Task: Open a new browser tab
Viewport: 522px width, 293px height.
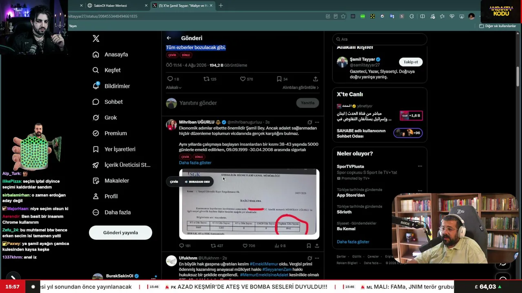Action: [x=221, y=5]
